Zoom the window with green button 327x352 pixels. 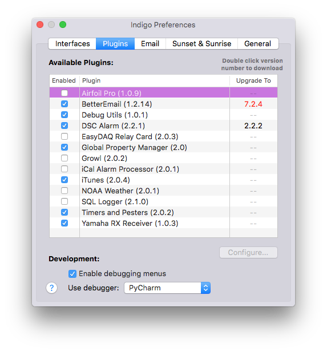tap(63, 25)
